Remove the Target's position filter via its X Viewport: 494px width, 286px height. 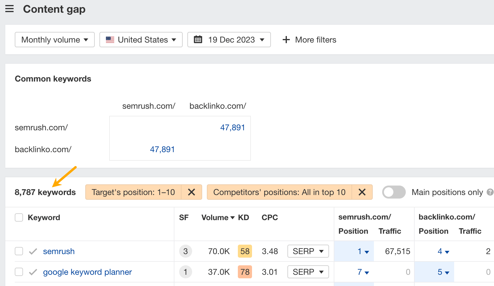(x=192, y=192)
